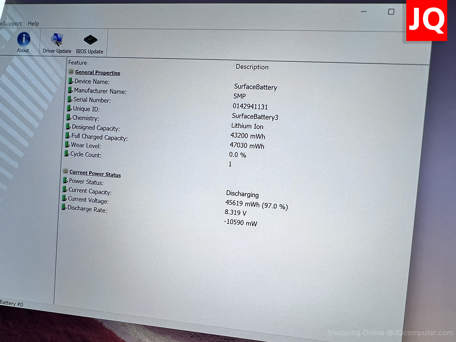This screenshot has width=456, height=342.
Task: Select the Current Voltage label
Action: point(88,200)
